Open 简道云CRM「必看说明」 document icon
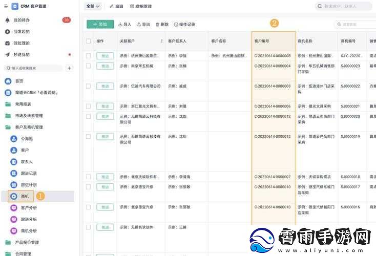 [8, 93]
